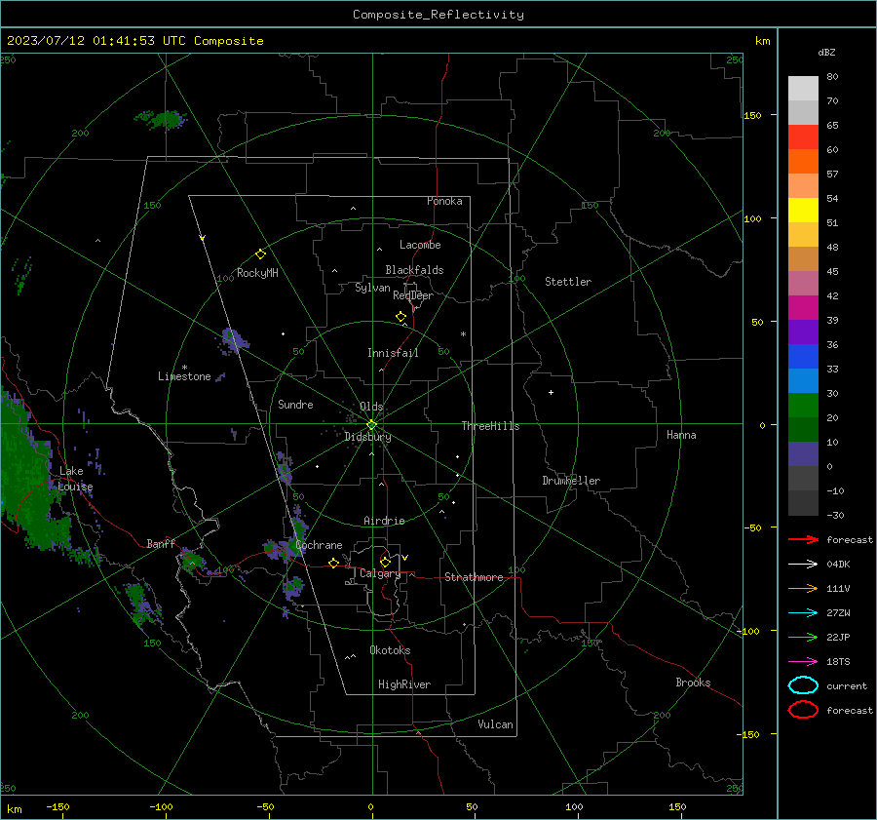
Task: Click the Banff label on map
Action: [x=161, y=543]
